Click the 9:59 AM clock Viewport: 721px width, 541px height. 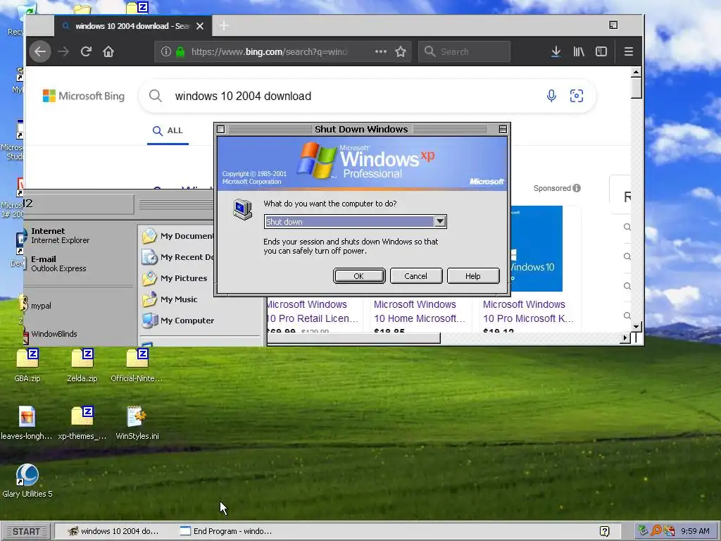click(x=695, y=531)
